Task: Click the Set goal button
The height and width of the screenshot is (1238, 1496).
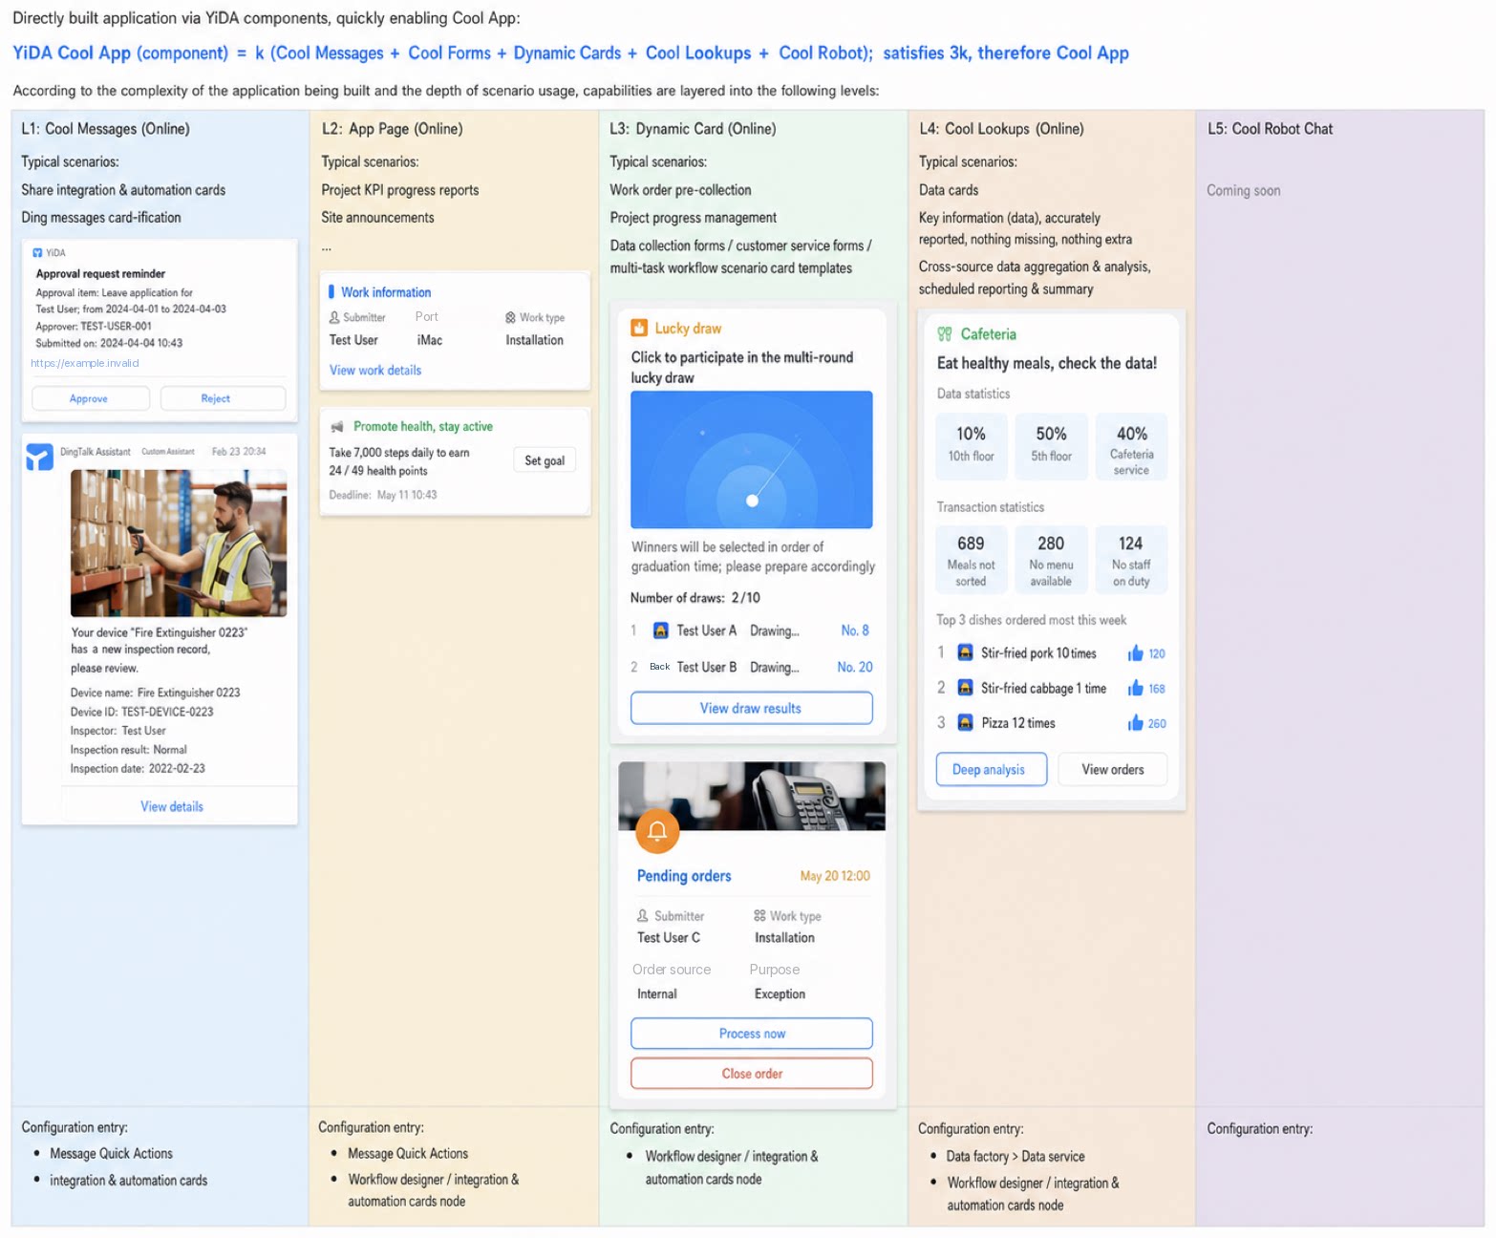Action: click(x=545, y=460)
